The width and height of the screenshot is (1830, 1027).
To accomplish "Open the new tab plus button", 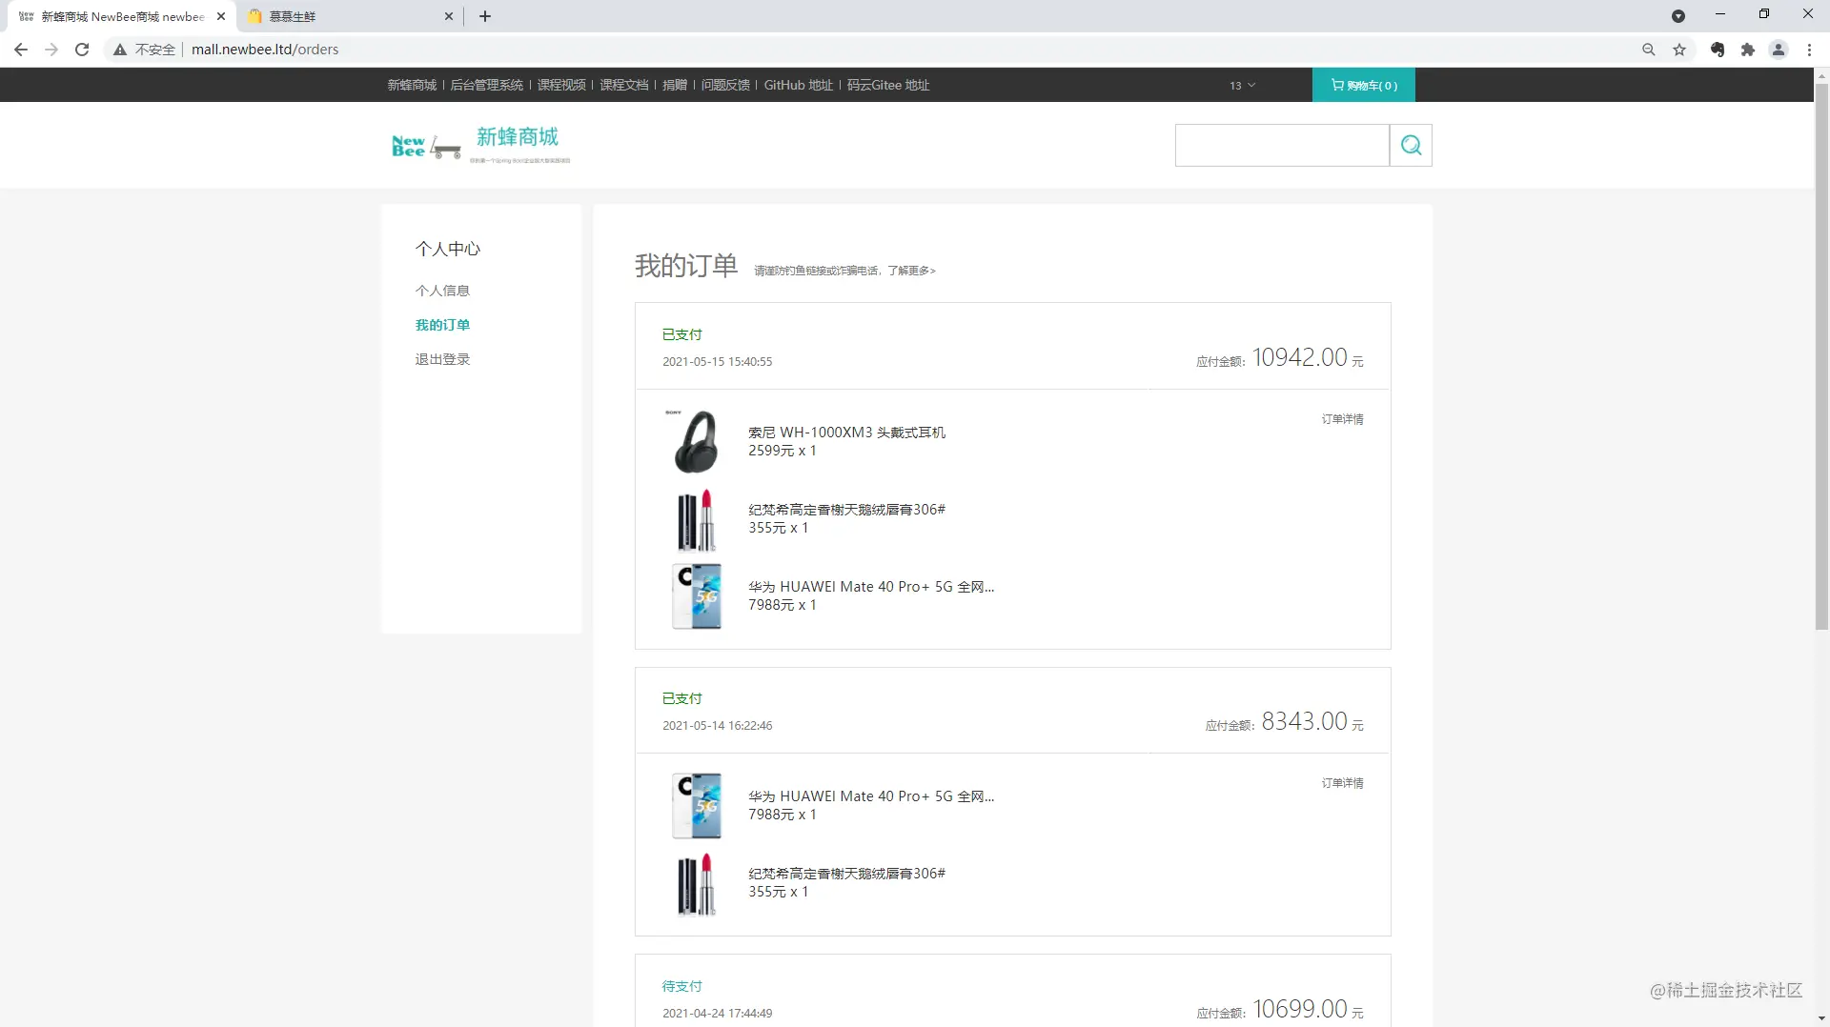I will pyautogui.click(x=485, y=16).
